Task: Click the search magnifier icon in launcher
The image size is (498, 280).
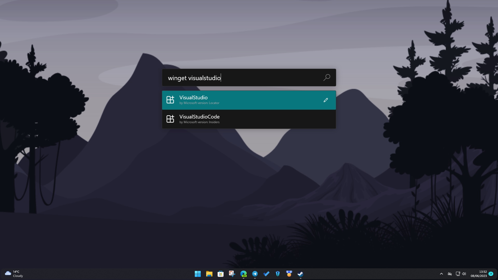Action: [327, 77]
